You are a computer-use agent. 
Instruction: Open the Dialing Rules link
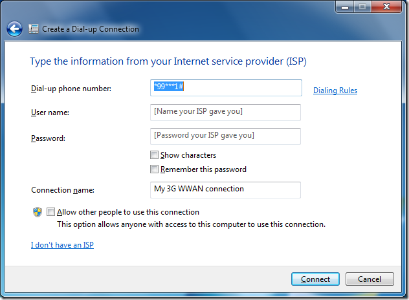click(x=335, y=91)
